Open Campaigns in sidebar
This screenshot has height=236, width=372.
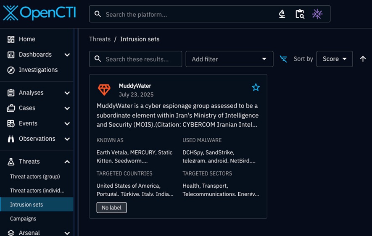[x=37, y=218]
